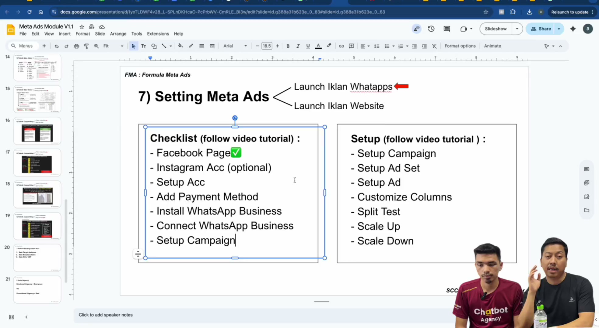This screenshot has height=328, width=599.
Task: Toggle underline formatting
Action: pyautogui.click(x=308, y=46)
